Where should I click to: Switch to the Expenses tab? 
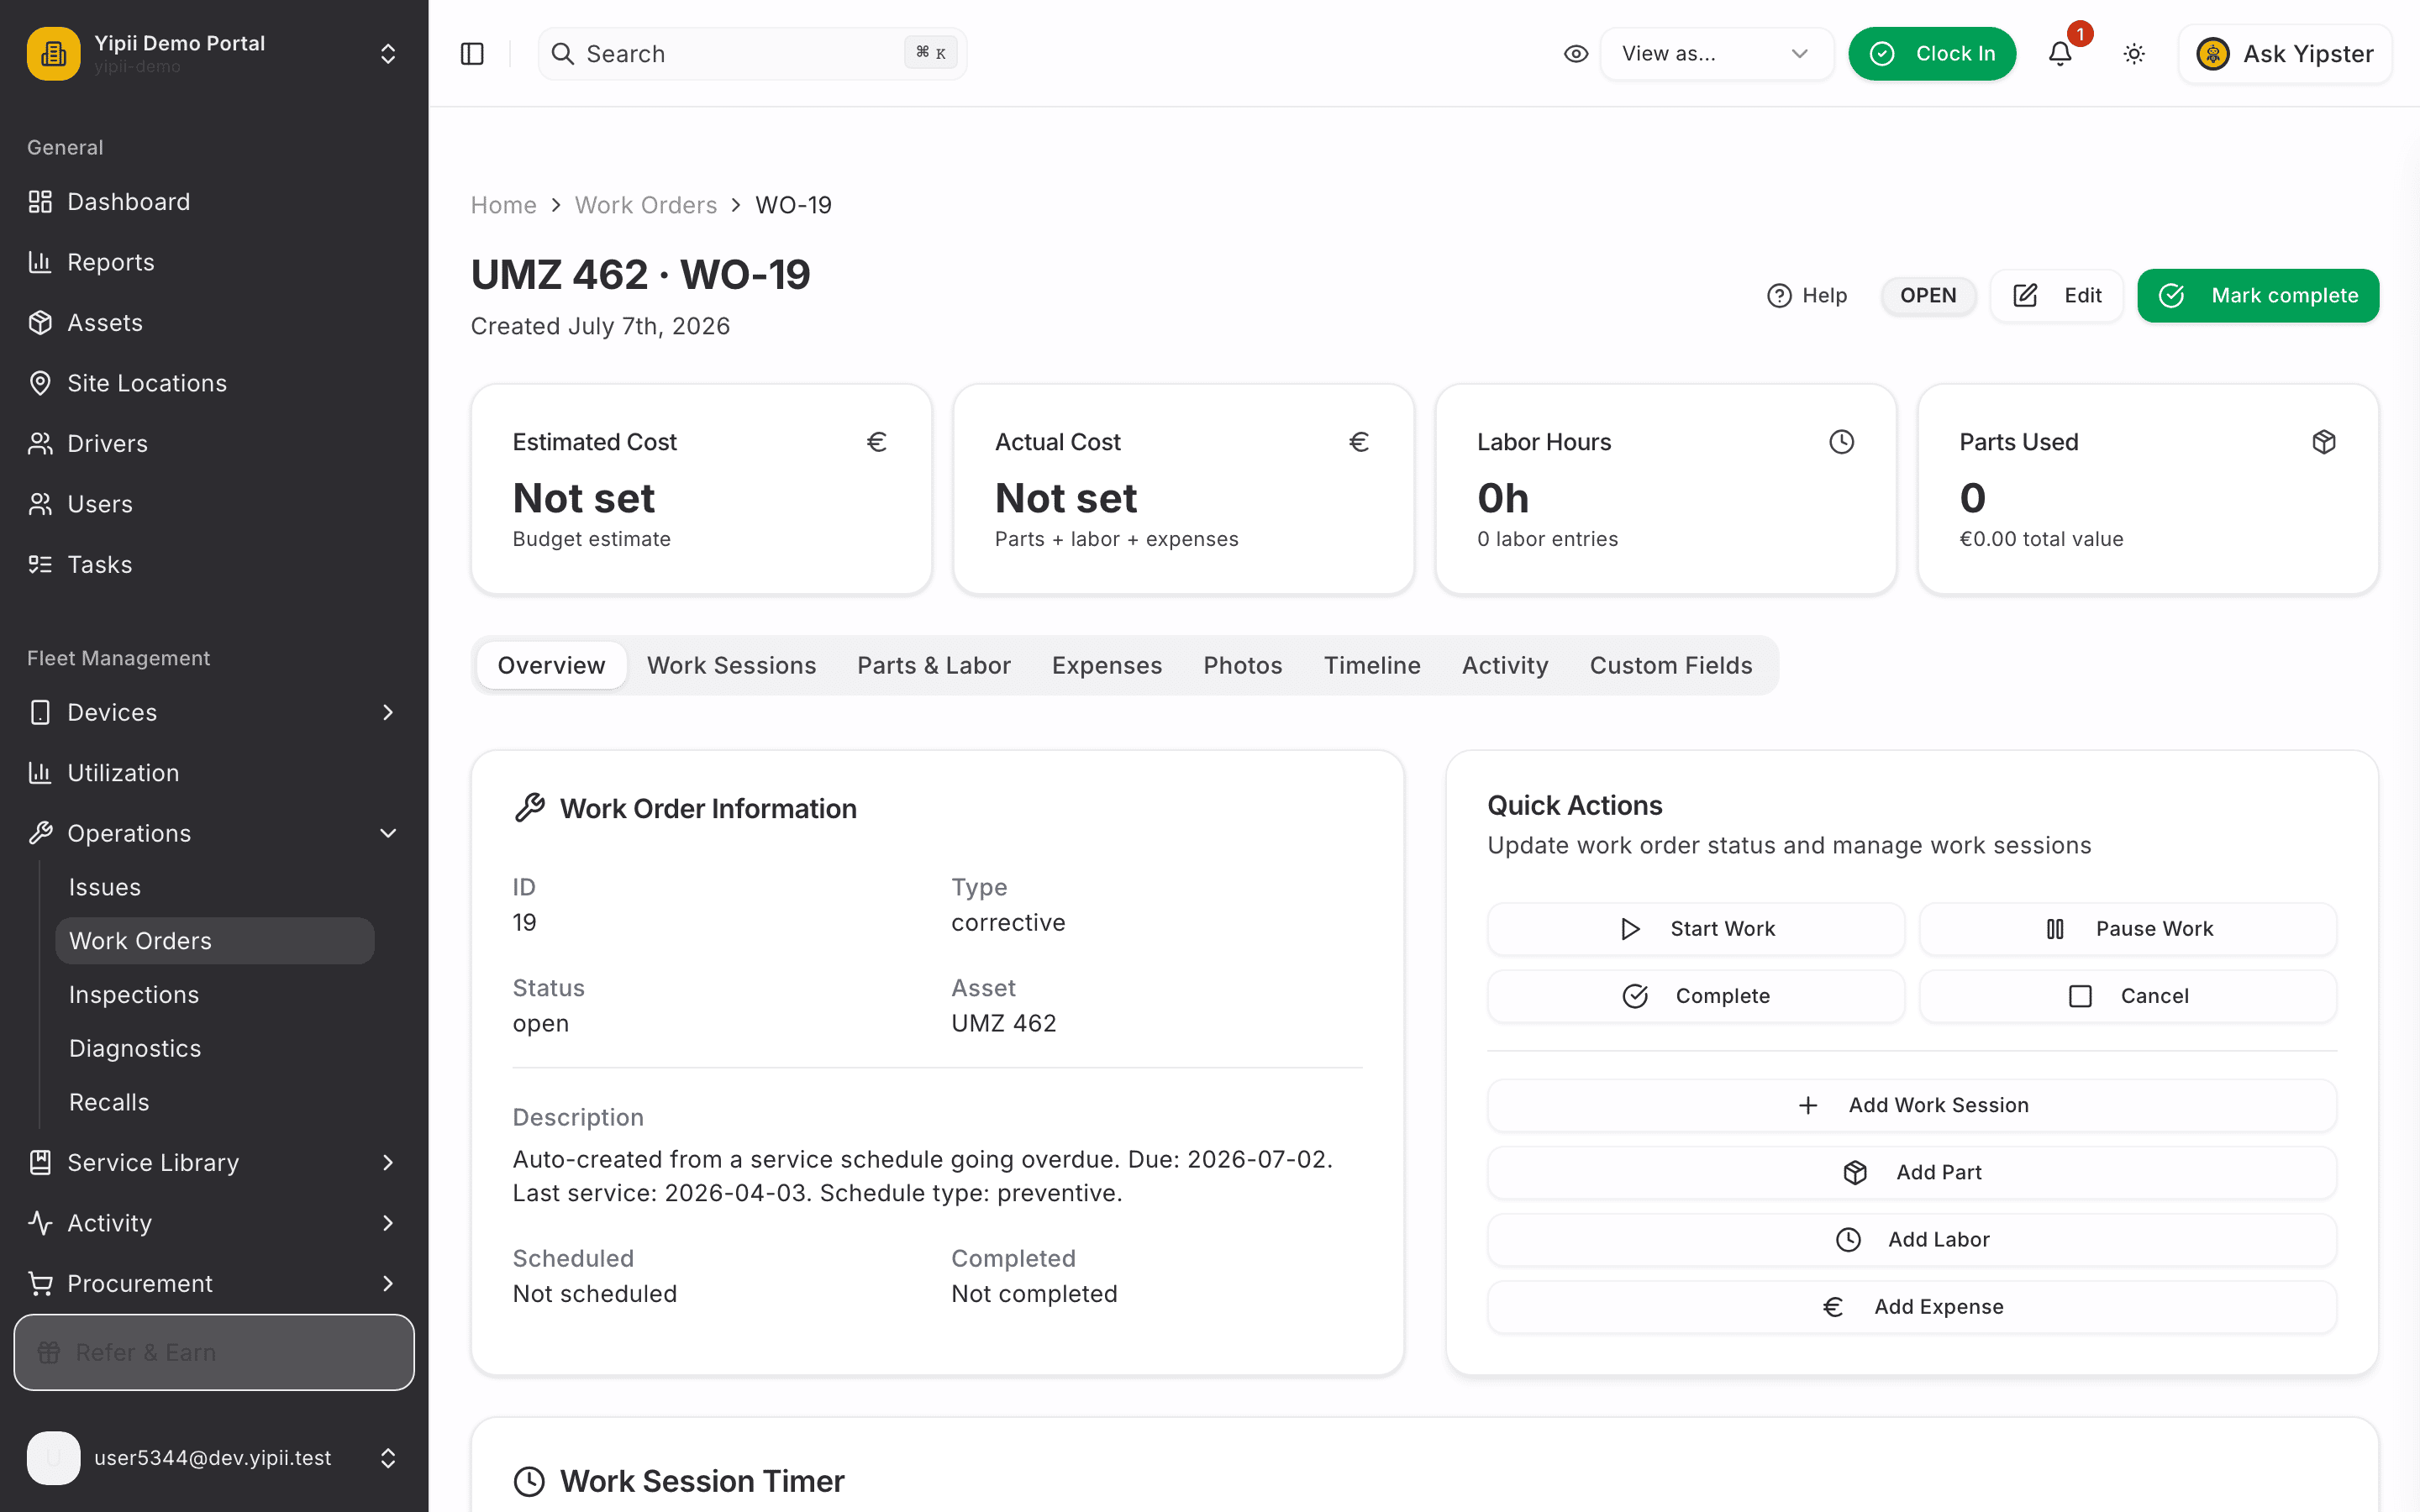1106,665
